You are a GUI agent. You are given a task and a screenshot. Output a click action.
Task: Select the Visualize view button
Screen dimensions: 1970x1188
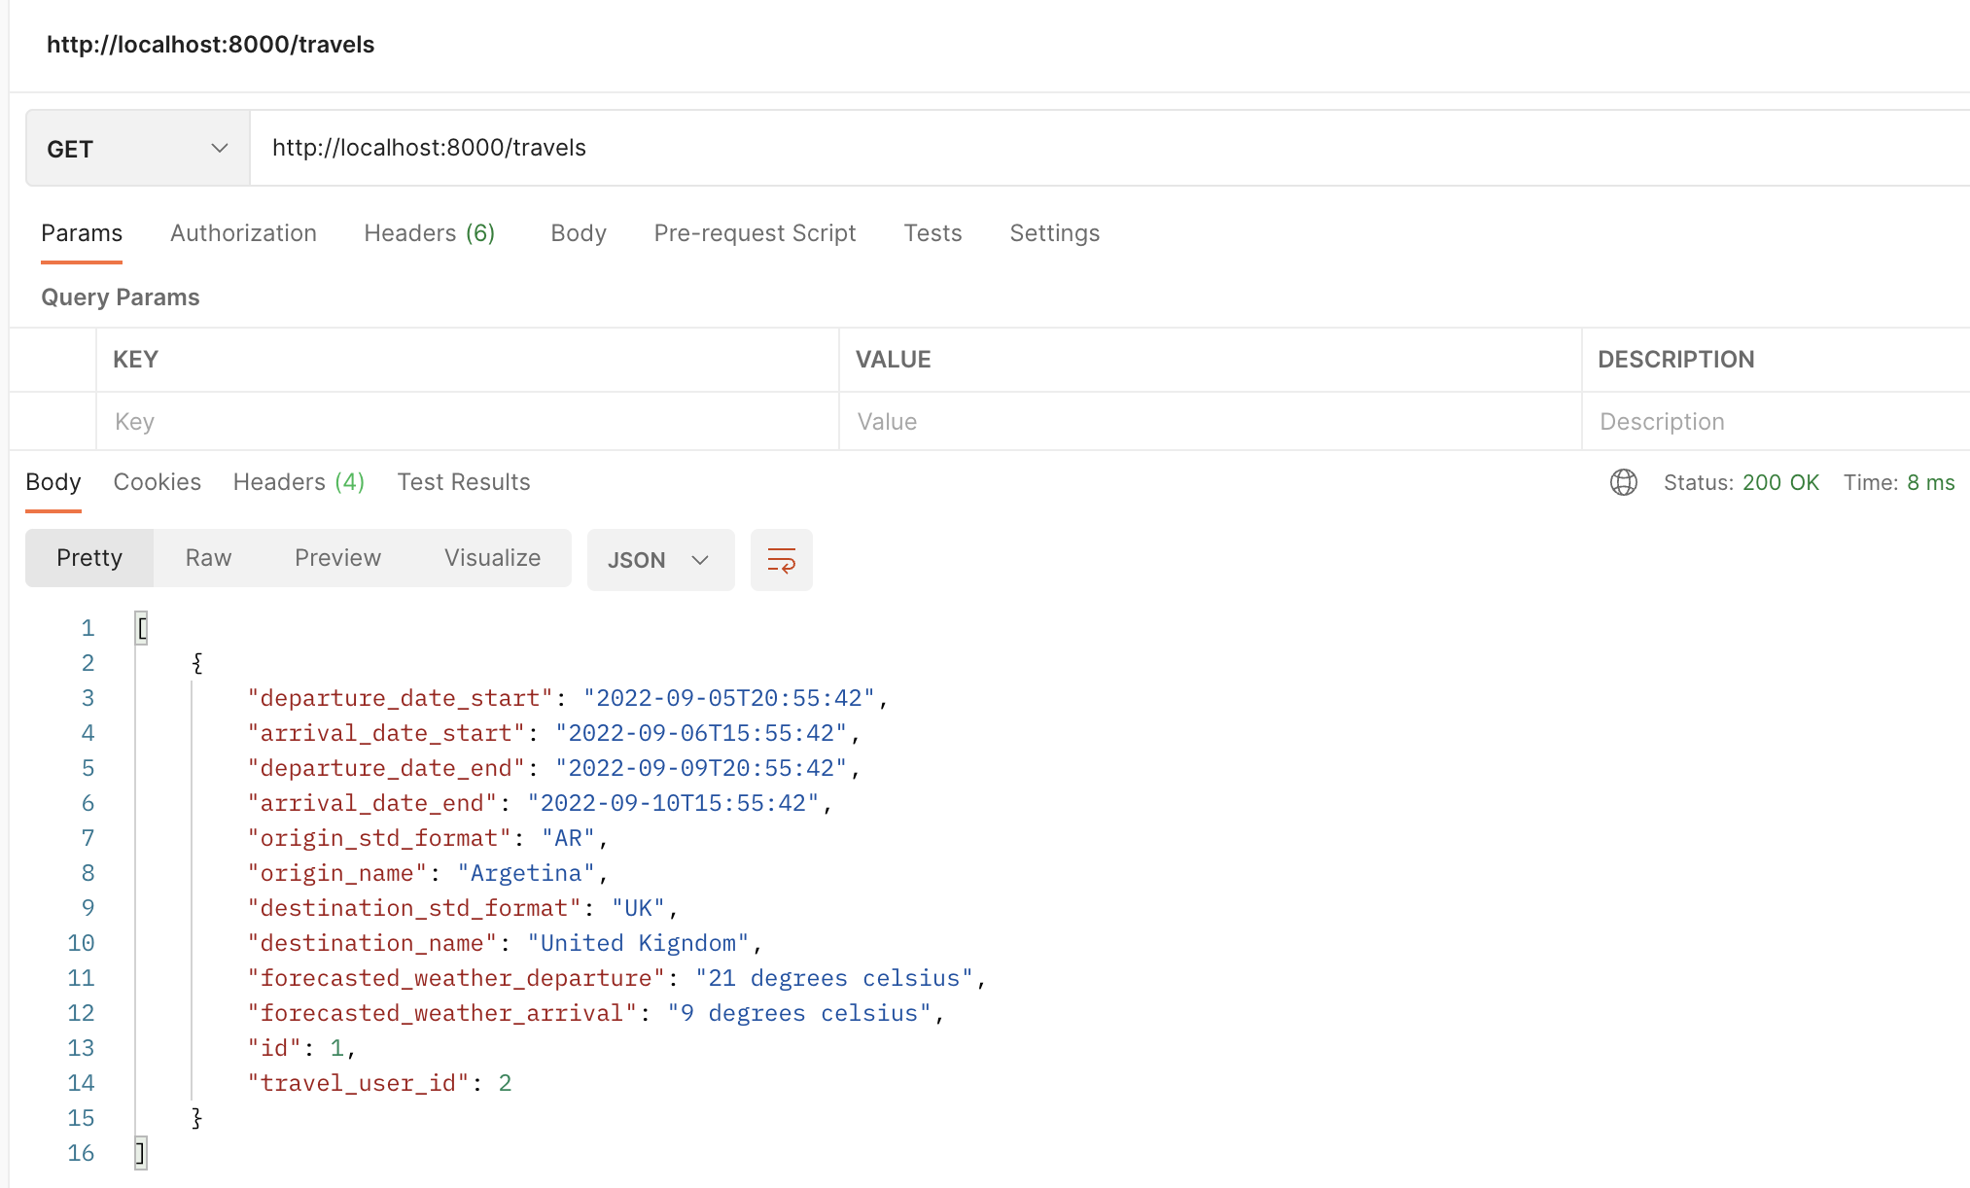pyautogui.click(x=492, y=558)
